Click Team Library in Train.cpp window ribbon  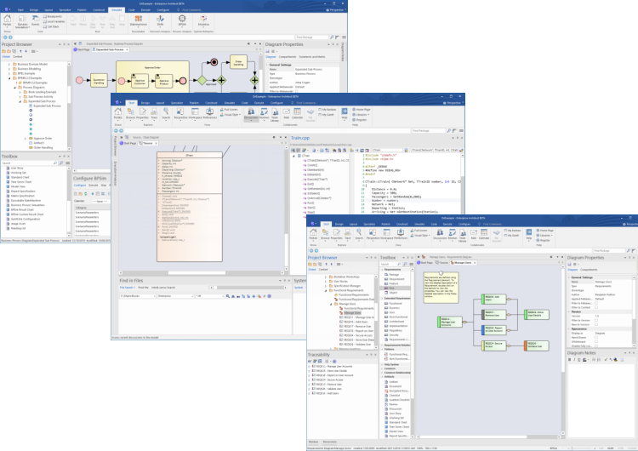click(x=275, y=115)
